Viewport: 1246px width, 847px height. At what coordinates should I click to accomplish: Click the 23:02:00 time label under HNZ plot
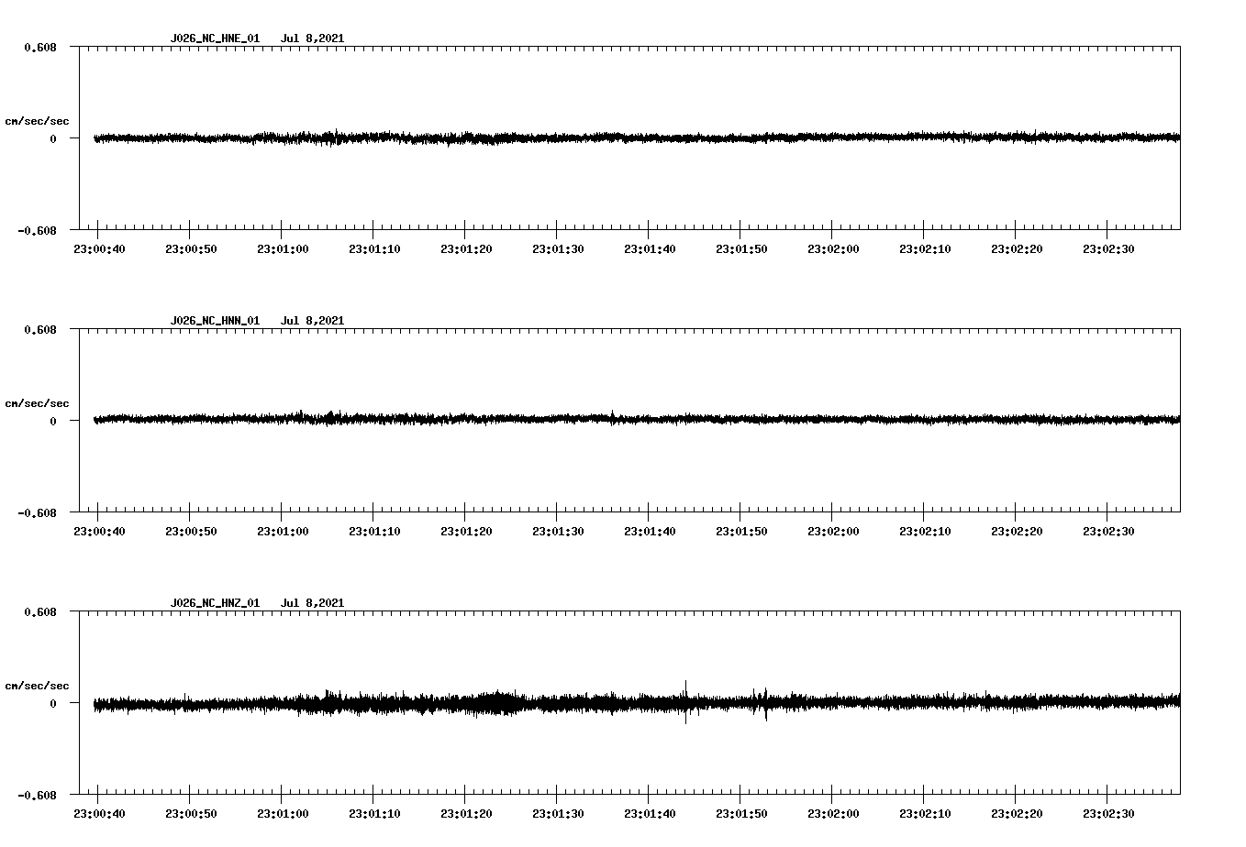pos(833,814)
